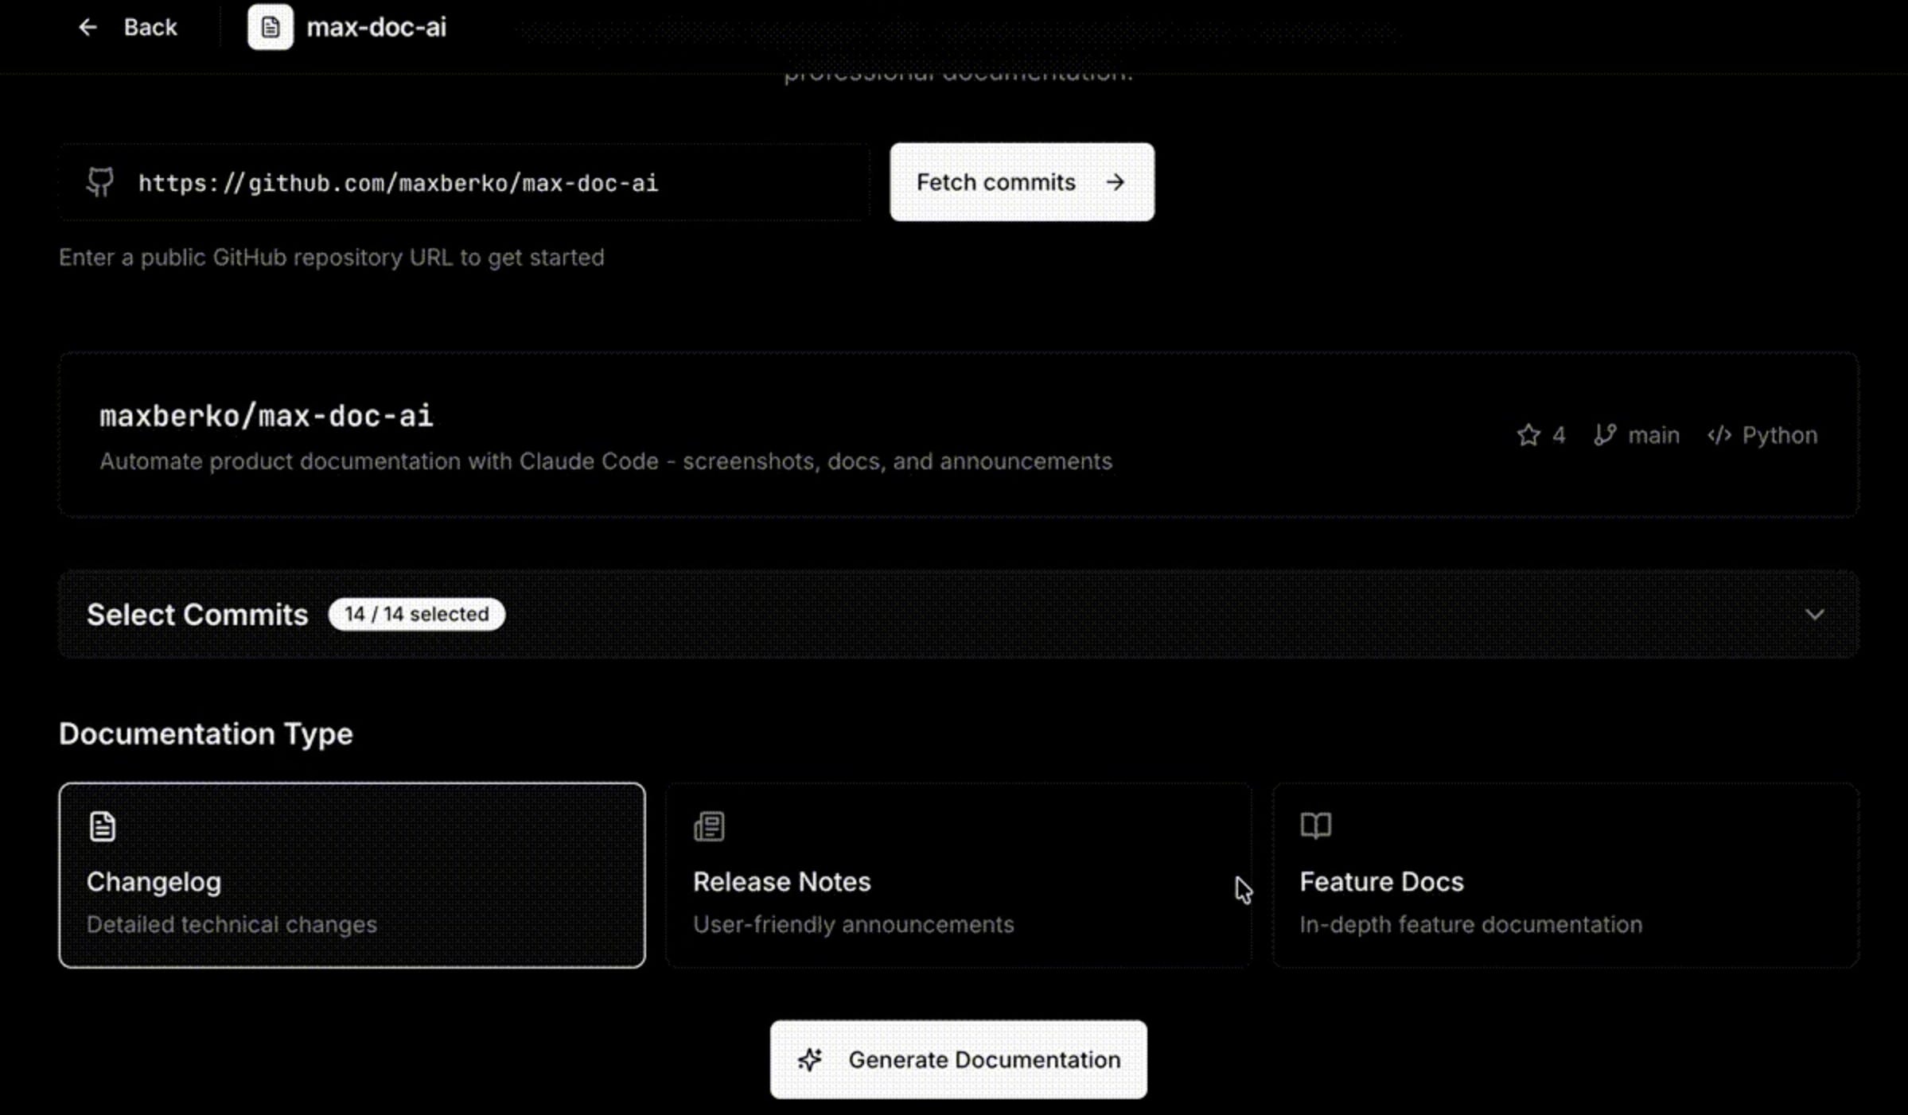Click the Release Notes newspaper icon
The height and width of the screenshot is (1115, 1908).
click(x=709, y=826)
